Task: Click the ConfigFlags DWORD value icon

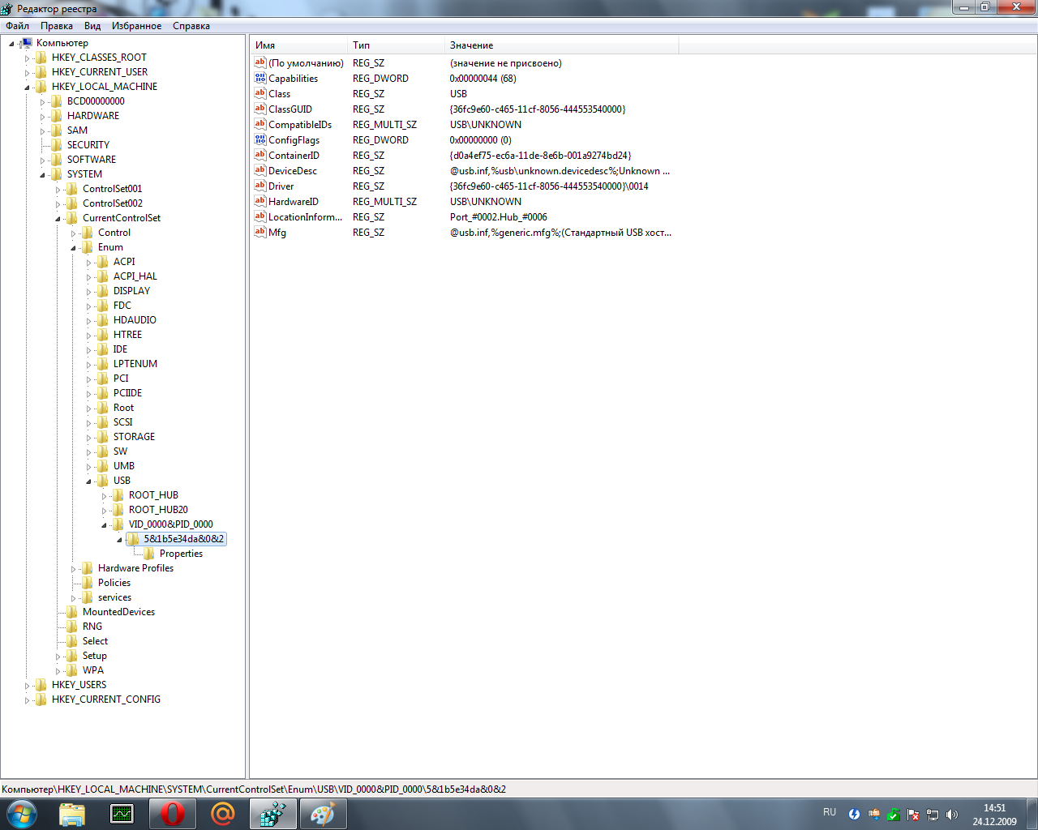Action: point(260,140)
